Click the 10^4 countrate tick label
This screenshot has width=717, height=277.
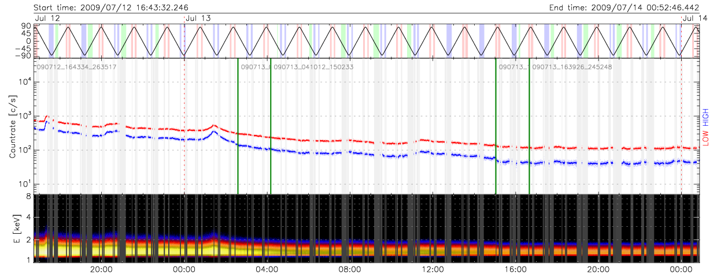coord(24,81)
